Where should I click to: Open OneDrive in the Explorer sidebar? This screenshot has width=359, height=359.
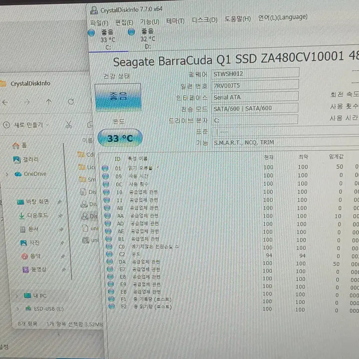(x=30, y=174)
